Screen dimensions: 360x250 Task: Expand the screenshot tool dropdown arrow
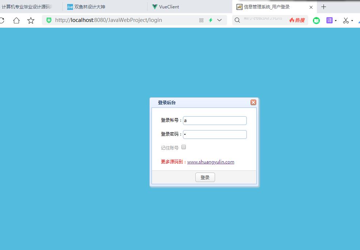tap(352, 21)
